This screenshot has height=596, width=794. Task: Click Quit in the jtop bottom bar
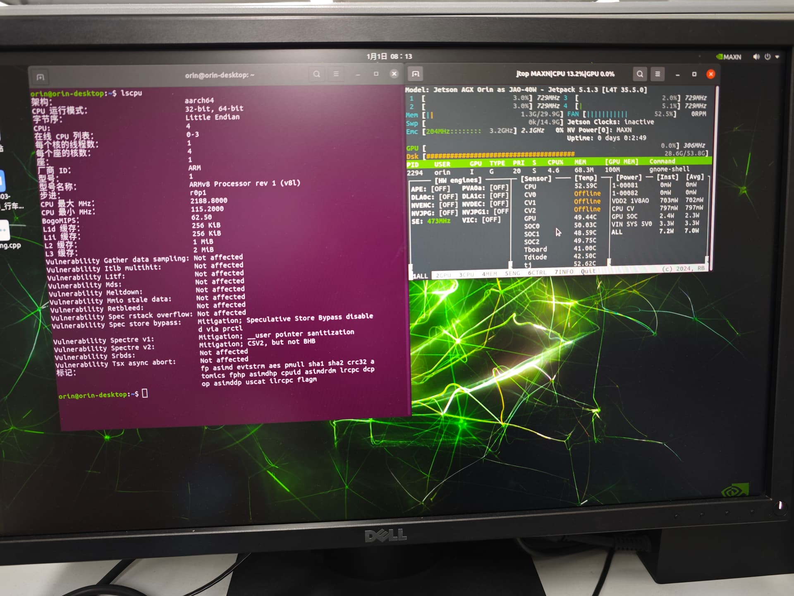coord(588,271)
